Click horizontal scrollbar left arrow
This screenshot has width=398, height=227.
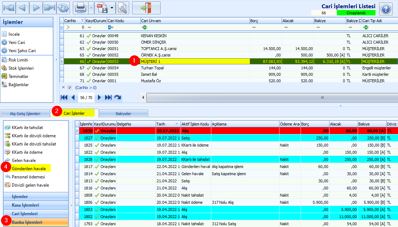coord(143,97)
